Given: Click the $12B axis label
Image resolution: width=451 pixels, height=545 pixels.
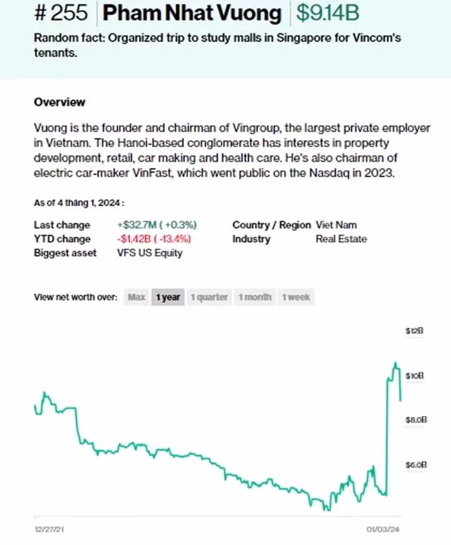Looking at the screenshot, I should (x=415, y=330).
